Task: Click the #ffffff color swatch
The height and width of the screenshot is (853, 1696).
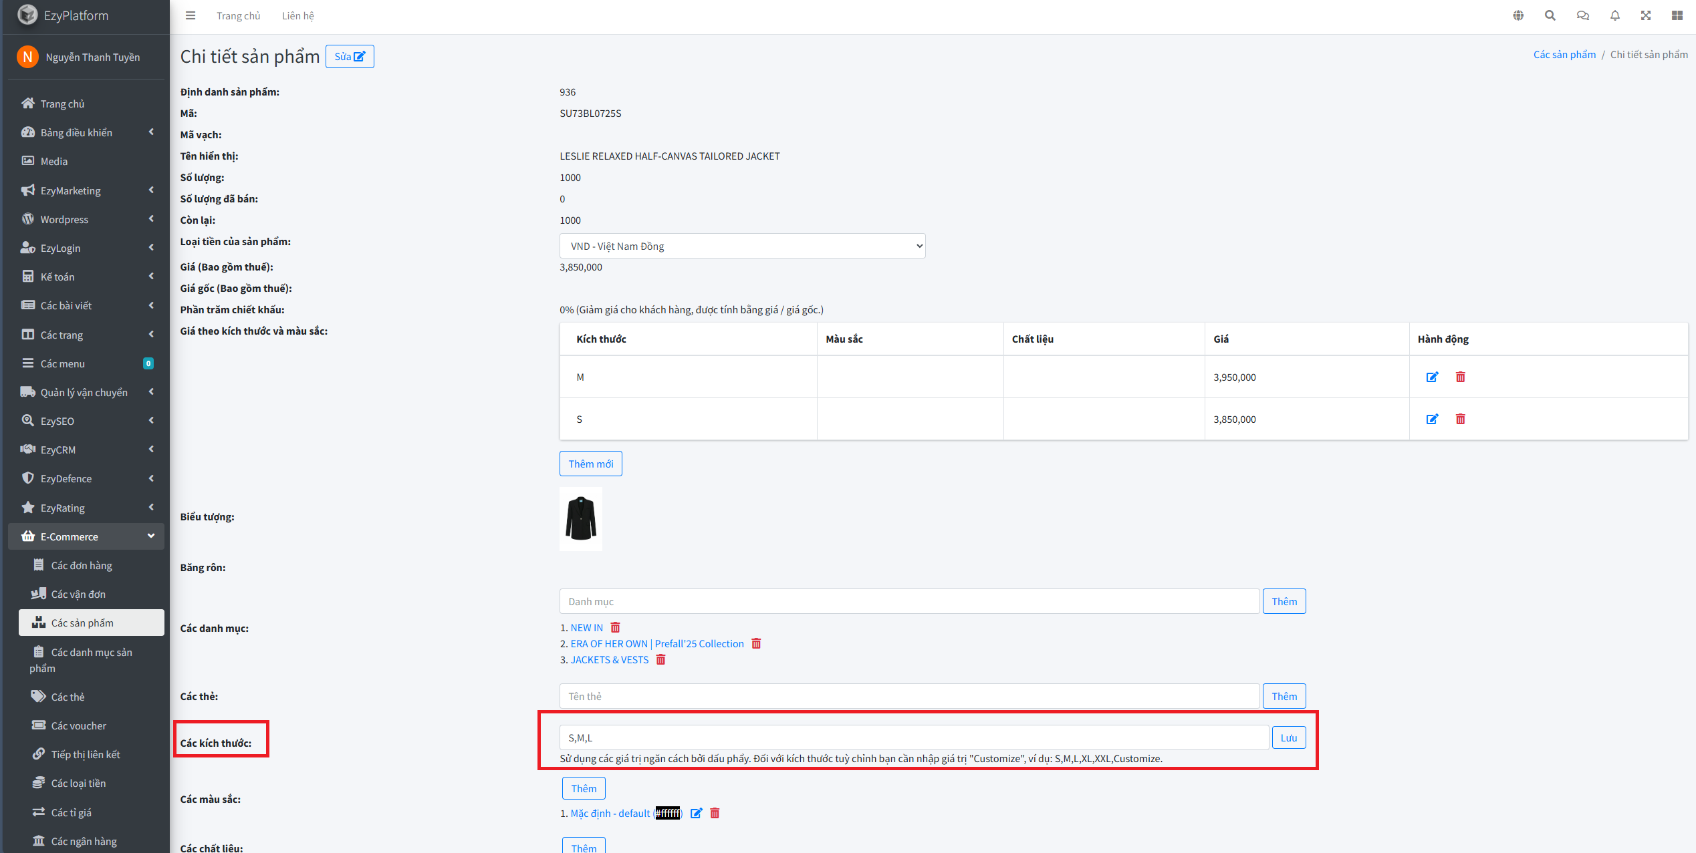Action: (x=667, y=813)
